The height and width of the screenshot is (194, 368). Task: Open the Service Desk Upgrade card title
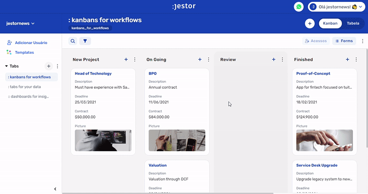coord(316,165)
